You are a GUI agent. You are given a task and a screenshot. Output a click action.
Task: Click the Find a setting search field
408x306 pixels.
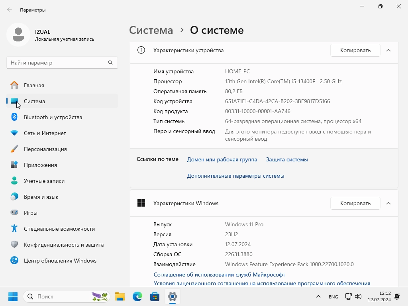58,63
